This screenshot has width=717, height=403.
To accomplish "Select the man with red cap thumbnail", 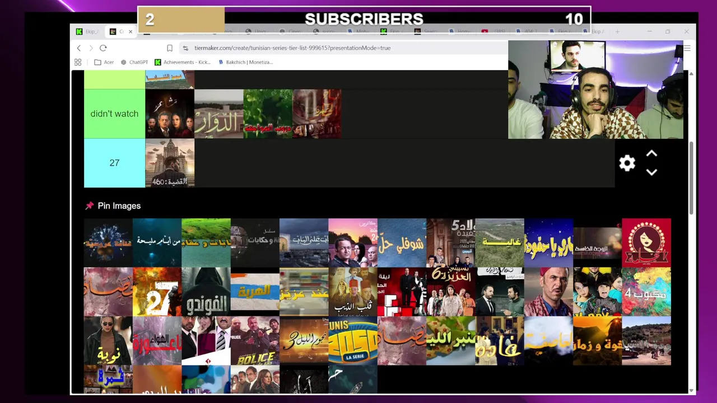I will tap(548, 292).
